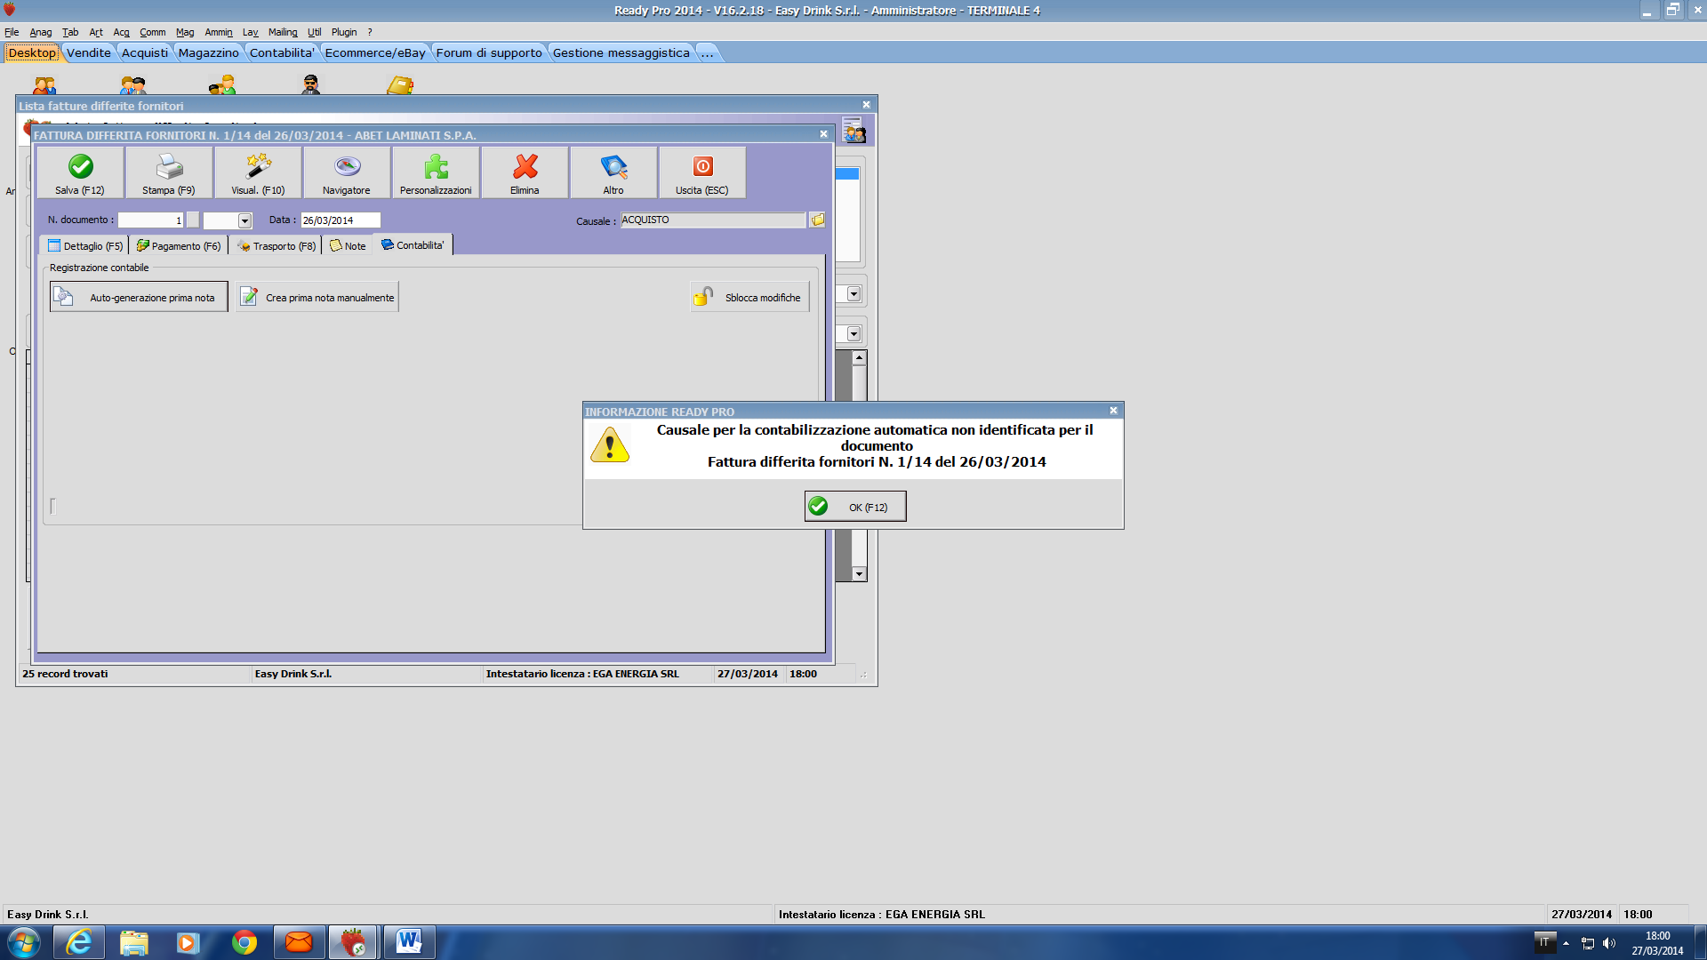Open Windows Media Player in taskbar

188,942
